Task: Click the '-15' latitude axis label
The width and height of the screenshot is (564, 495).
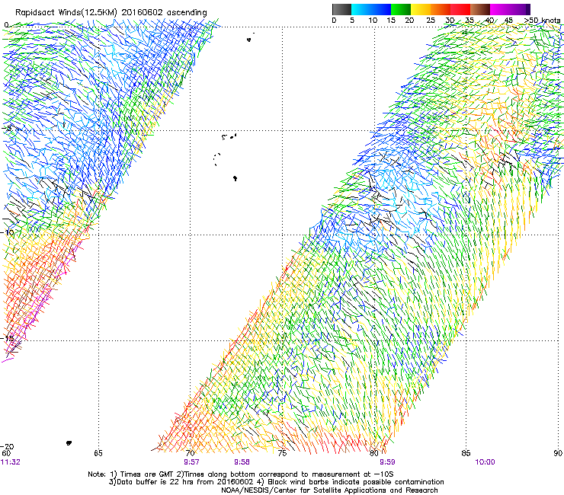Action: coord(8,338)
